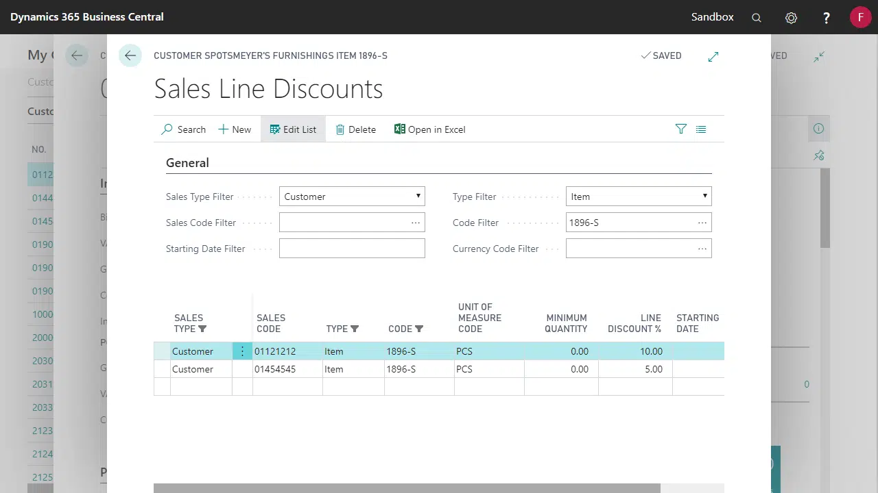This screenshot has height=493, width=878.
Task: Open the Code Filter lookup ellipsis
Action: click(x=702, y=223)
